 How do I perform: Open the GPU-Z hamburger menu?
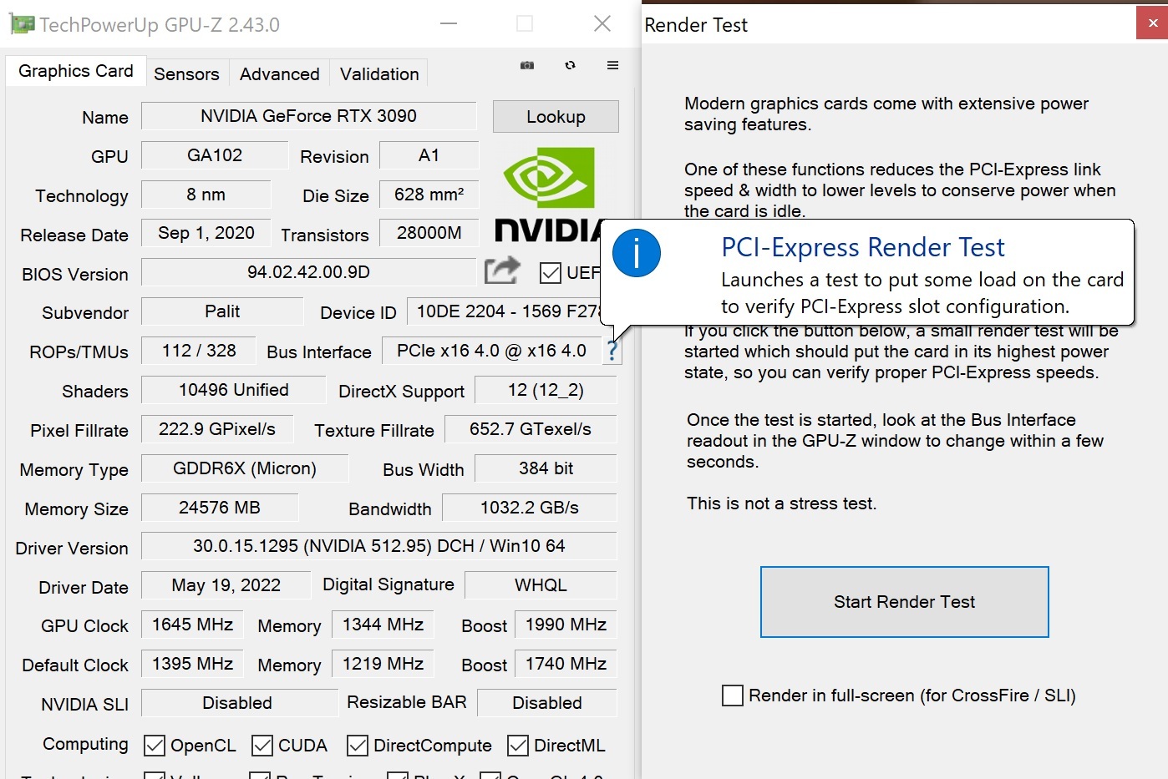click(x=612, y=65)
